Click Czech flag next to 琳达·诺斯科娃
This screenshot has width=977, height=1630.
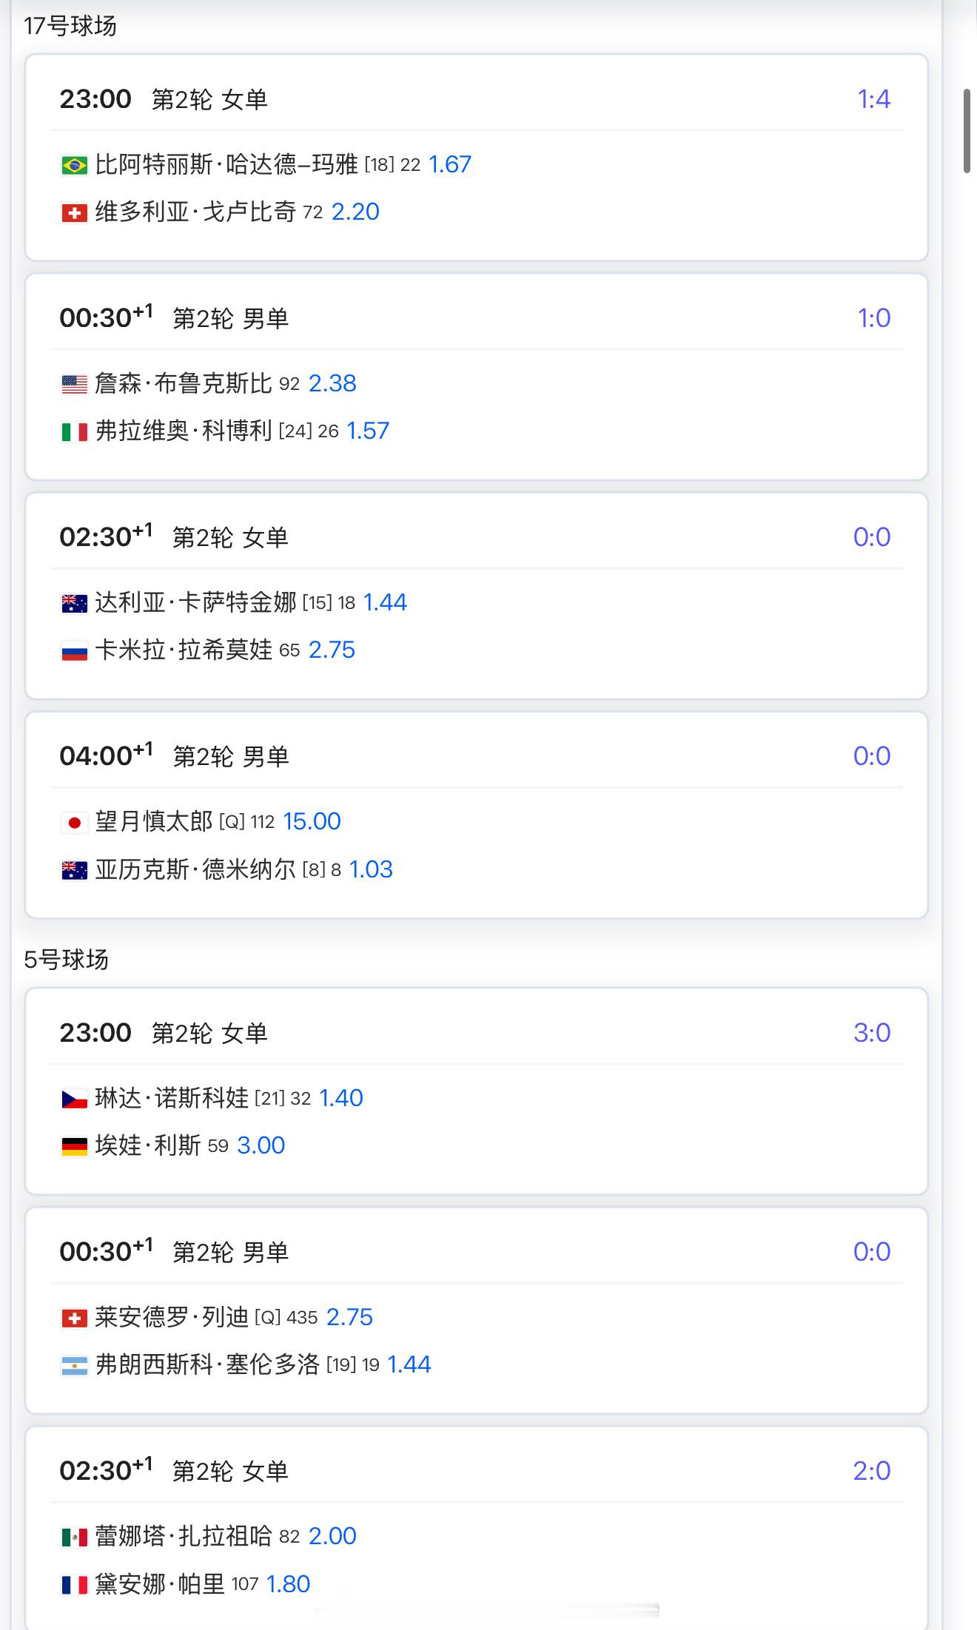pos(74,1099)
